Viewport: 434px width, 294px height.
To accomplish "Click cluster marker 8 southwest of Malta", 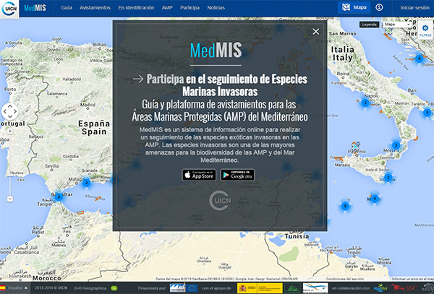I will click(x=345, y=206).
